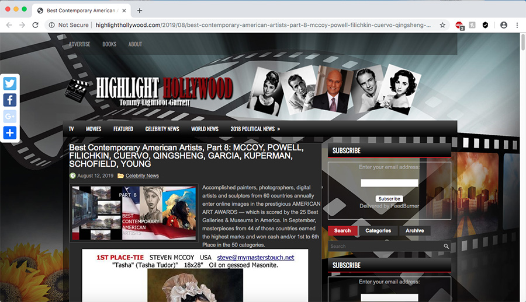The height and width of the screenshot is (302, 526).
Task: Click the 1ST PLACE-TIE label
Action: coord(120,258)
